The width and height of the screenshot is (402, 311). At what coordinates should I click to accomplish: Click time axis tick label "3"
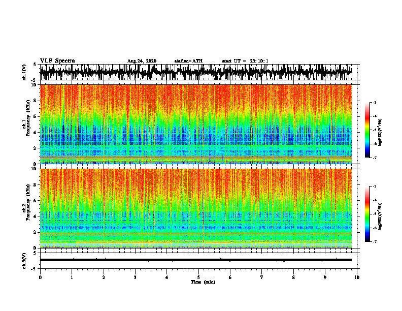(135, 277)
